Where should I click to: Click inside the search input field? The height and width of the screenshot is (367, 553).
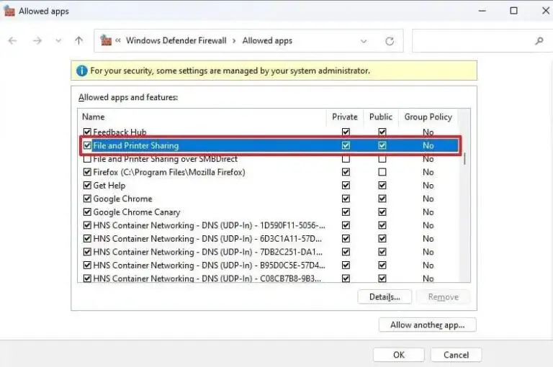coord(472,41)
